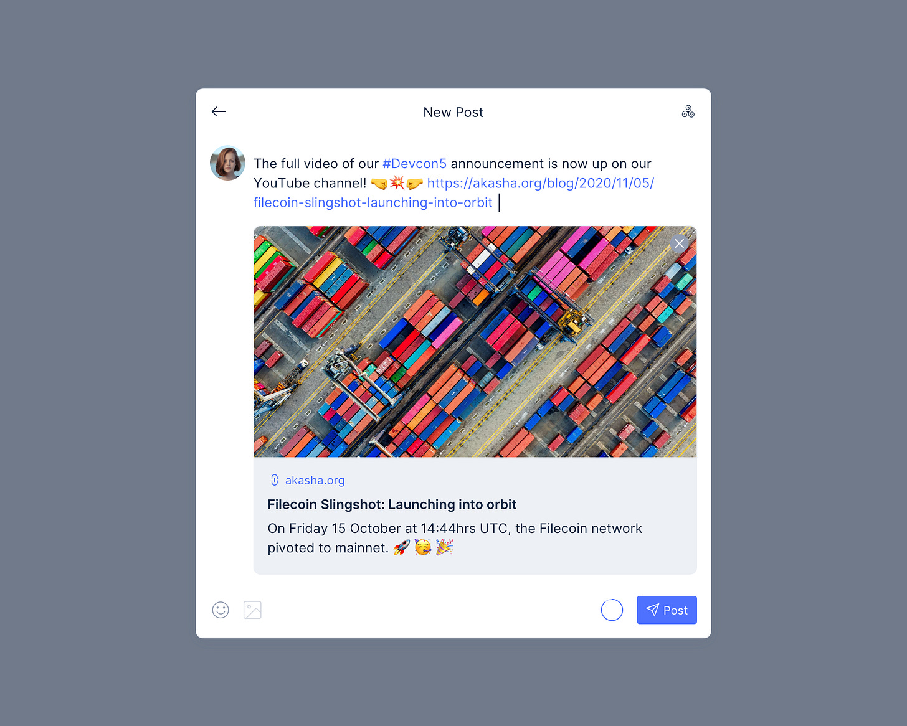Open the akasha.org blog URL link
The image size is (907, 726).
[453, 193]
